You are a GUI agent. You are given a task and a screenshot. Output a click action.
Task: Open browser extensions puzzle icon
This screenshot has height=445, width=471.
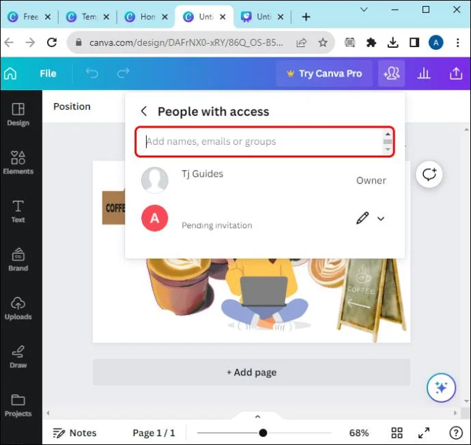click(371, 42)
